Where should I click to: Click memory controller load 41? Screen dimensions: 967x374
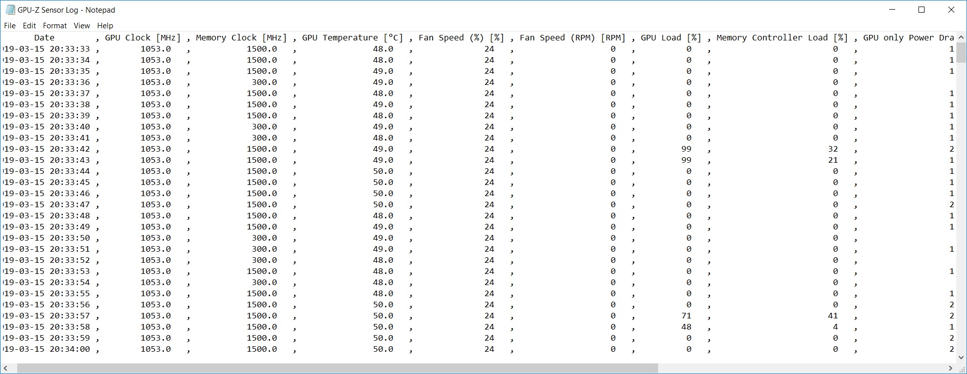(833, 316)
